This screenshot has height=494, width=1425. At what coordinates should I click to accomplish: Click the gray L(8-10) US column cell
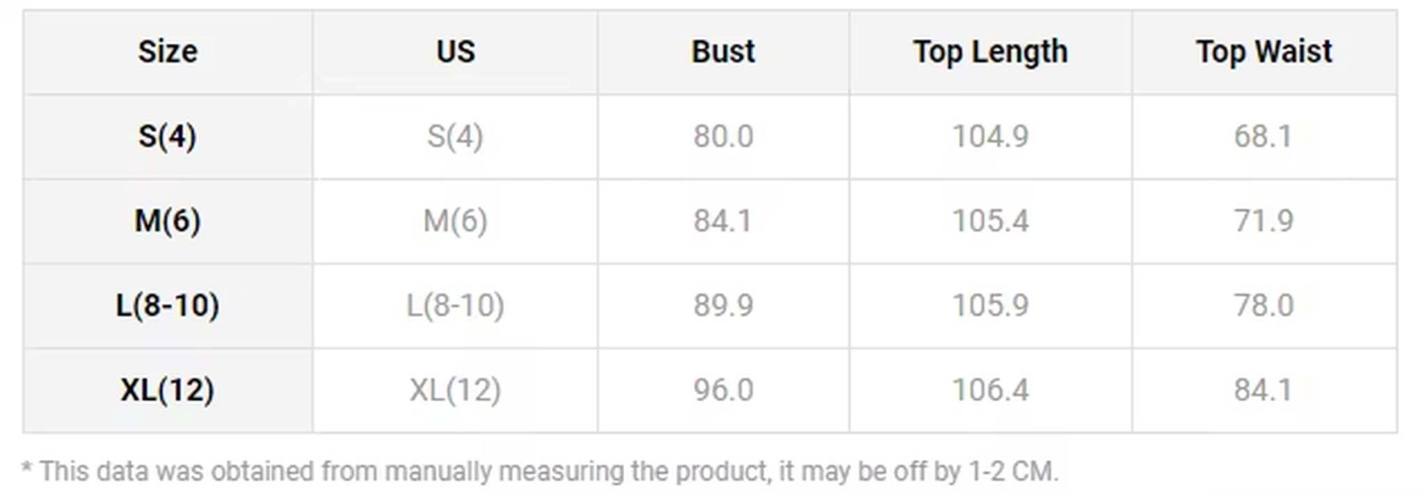[x=456, y=305]
